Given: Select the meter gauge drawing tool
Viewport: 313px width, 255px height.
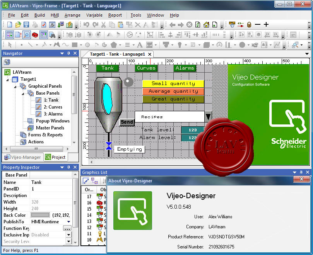Looking at the screenshot, I should (219, 45).
